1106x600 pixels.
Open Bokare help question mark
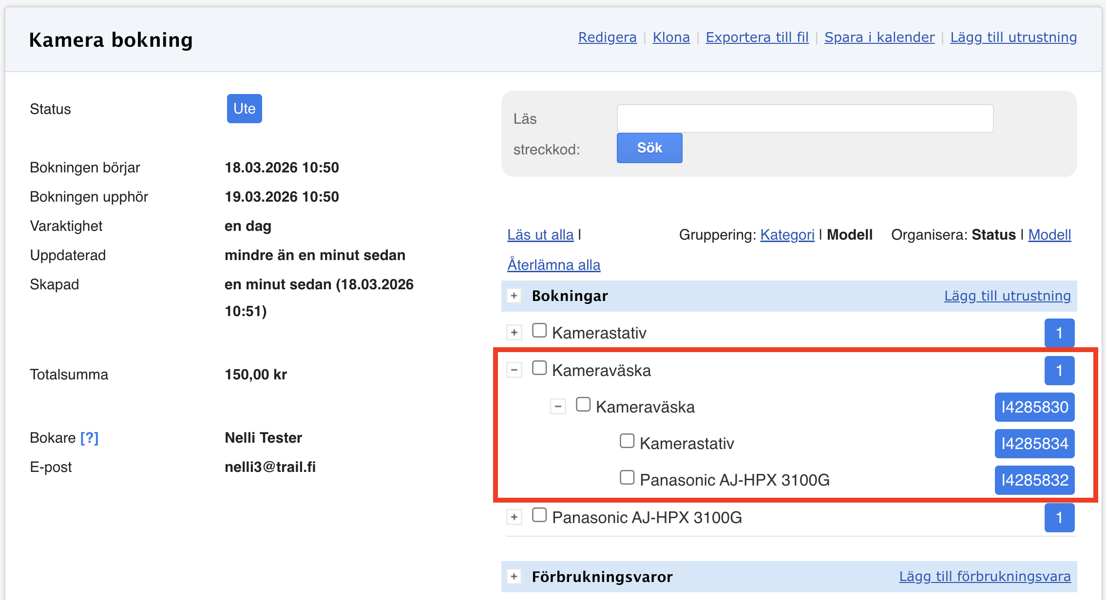[x=90, y=438]
